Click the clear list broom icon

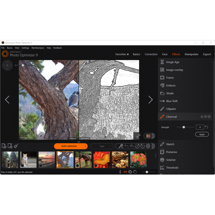pyautogui.click(x=16, y=146)
